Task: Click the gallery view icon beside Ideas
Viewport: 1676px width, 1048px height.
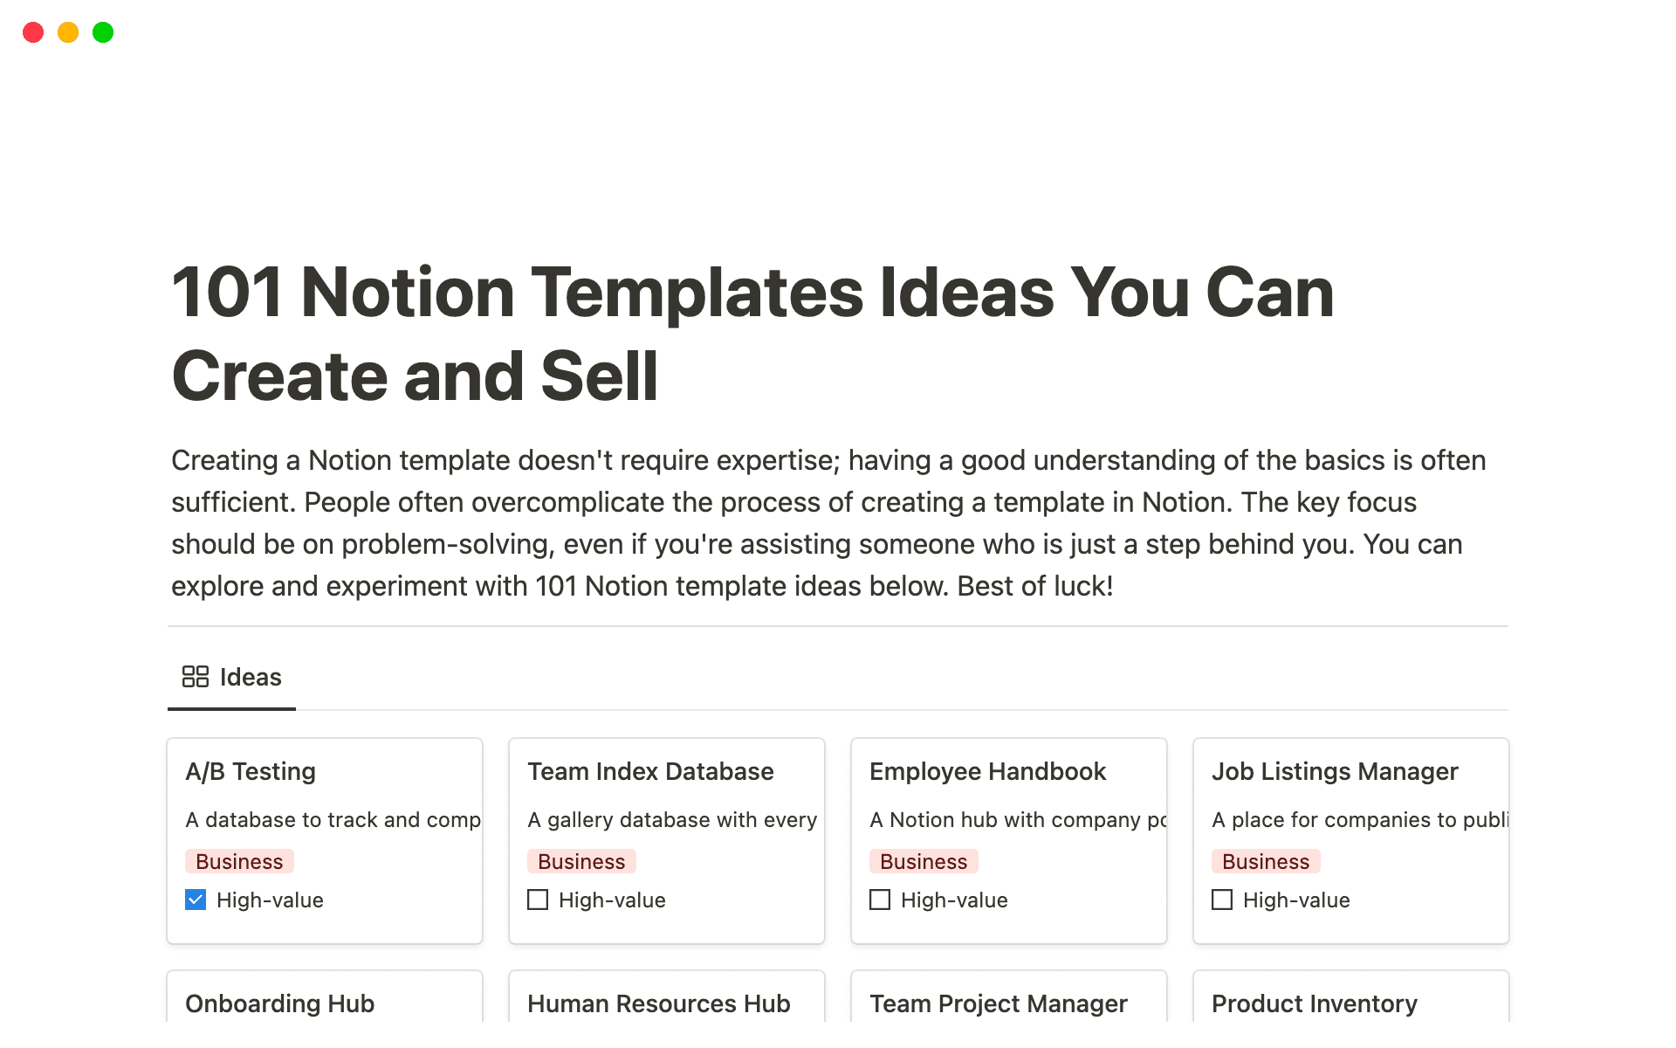Action: 195,676
